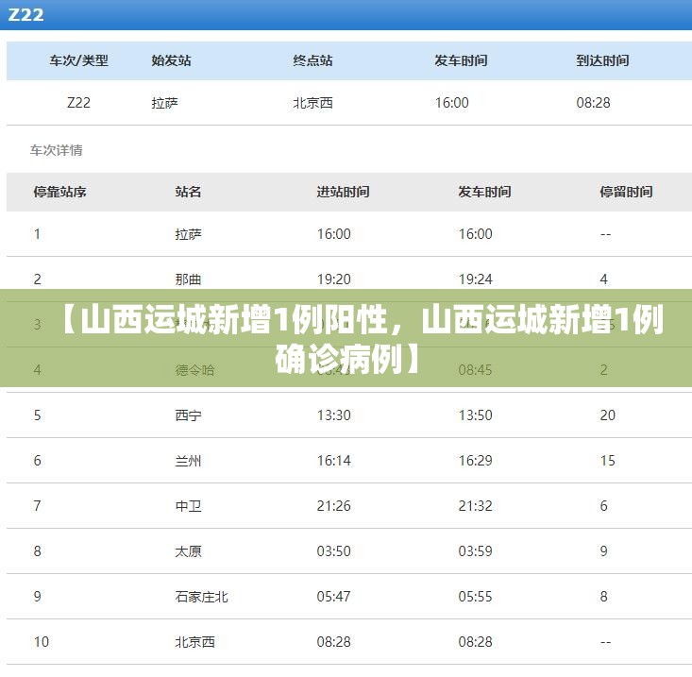Click the 停留时间 column header
The width and height of the screenshot is (692, 677).
click(626, 192)
